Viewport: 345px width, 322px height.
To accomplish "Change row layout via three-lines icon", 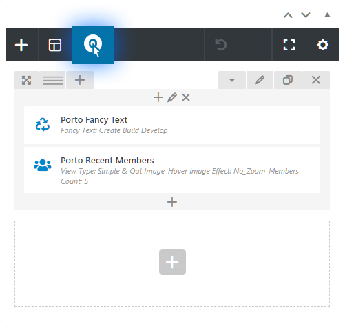I will pyautogui.click(x=53, y=80).
